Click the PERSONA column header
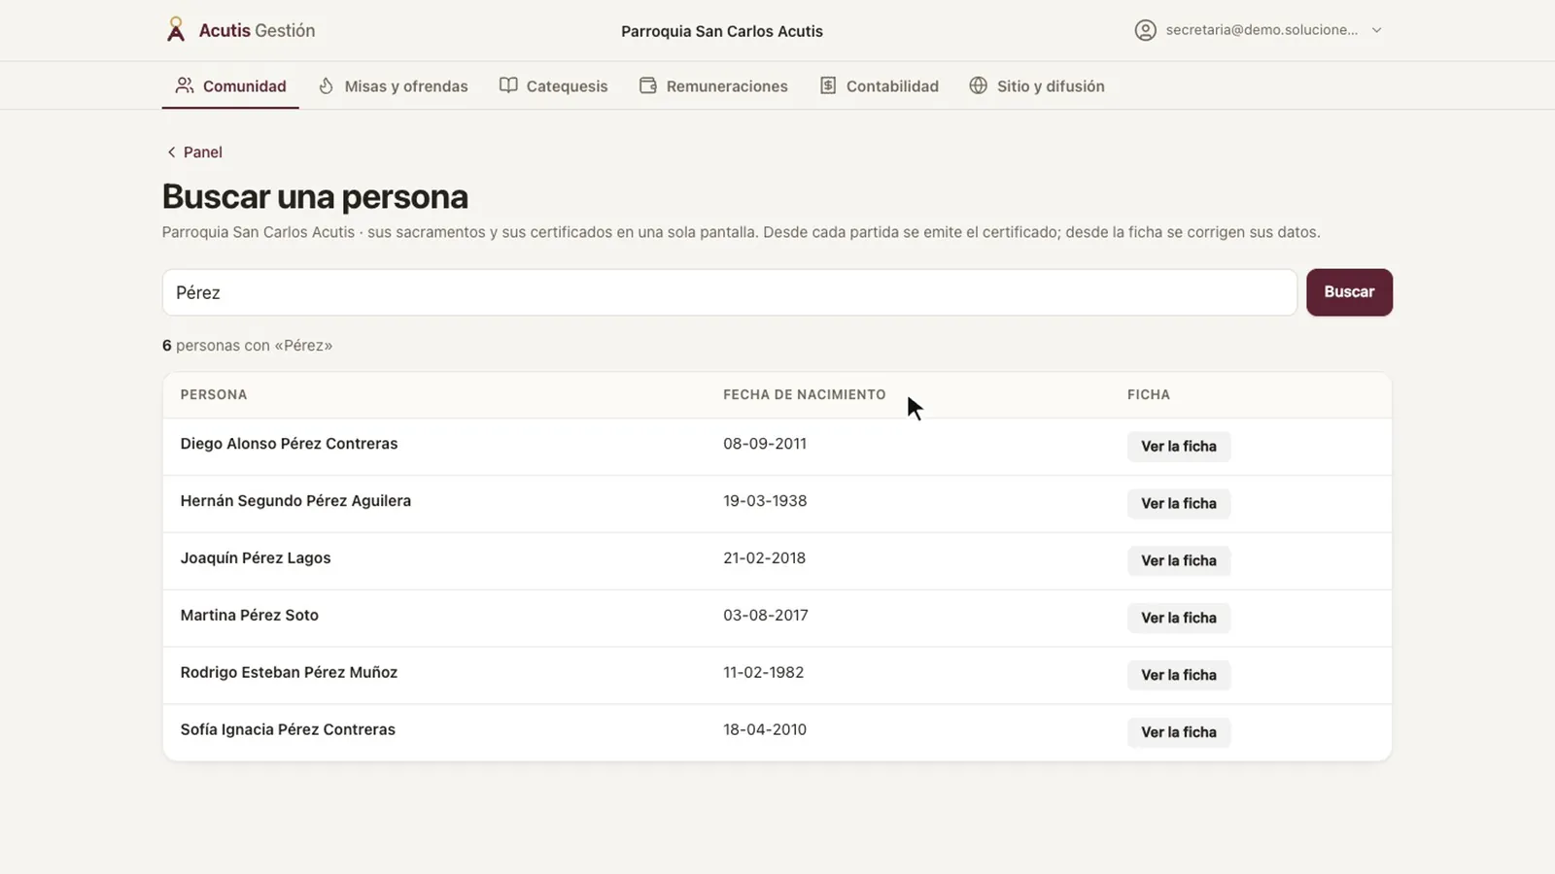The height and width of the screenshot is (874, 1555). tap(214, 395)
